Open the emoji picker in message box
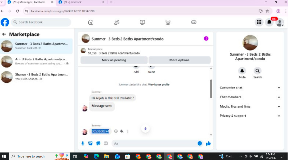The image size is (288, 160). coord(200,143)
